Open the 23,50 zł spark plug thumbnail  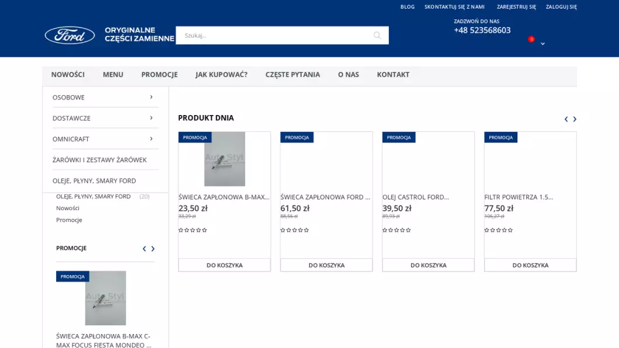coord(225,159)
